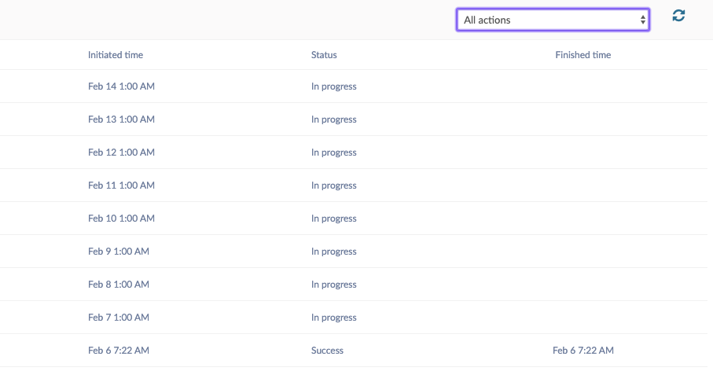Click In progress status for Feb 12
Screen dimensions: 713x371
(x=334, y=152)
